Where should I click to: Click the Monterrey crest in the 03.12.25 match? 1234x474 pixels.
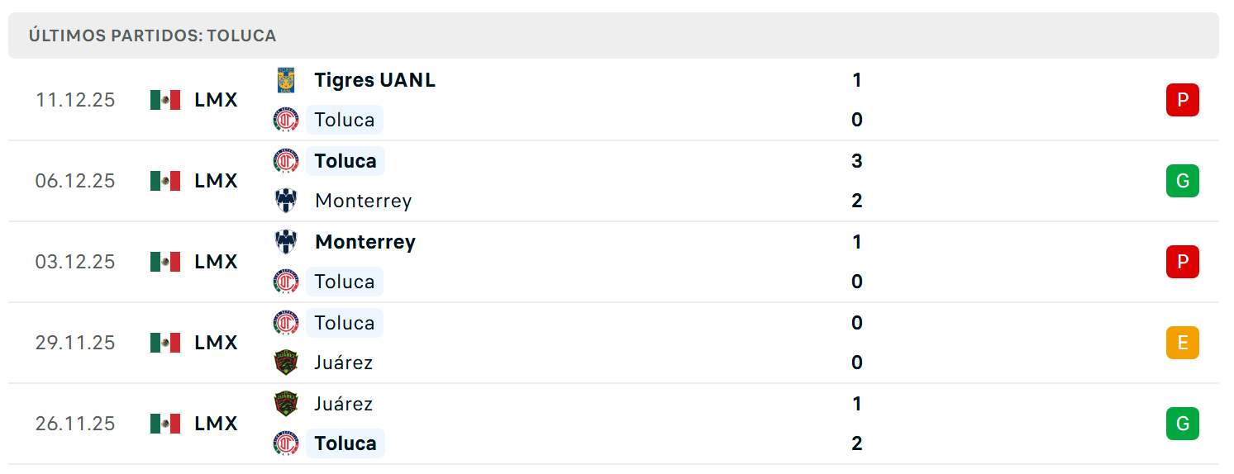(x=285, y=242)
